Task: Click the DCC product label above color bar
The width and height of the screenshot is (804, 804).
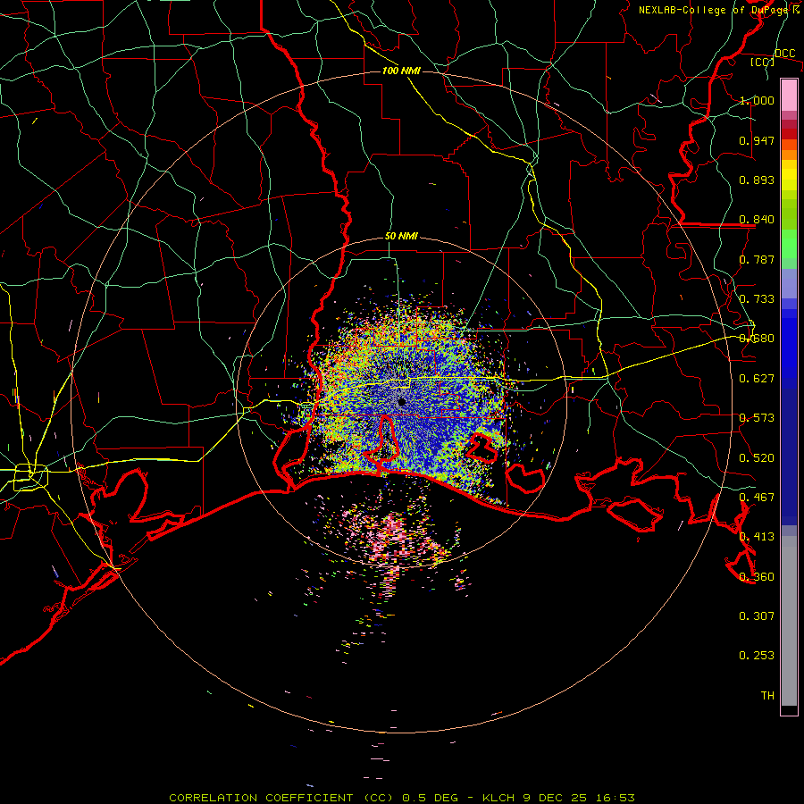Action: pyautogui.click(x=784, y=54)
